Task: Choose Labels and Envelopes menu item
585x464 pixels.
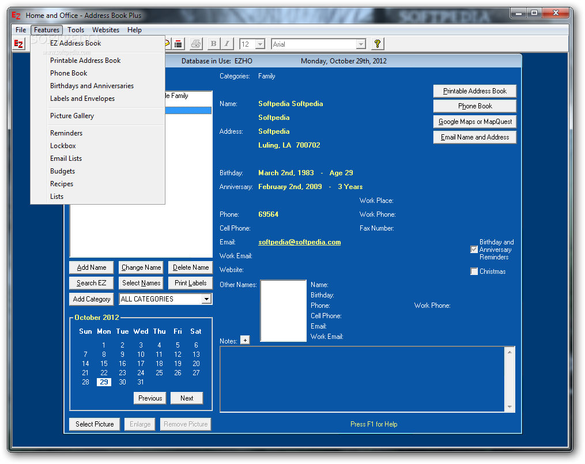Action: tap(98, 99)
